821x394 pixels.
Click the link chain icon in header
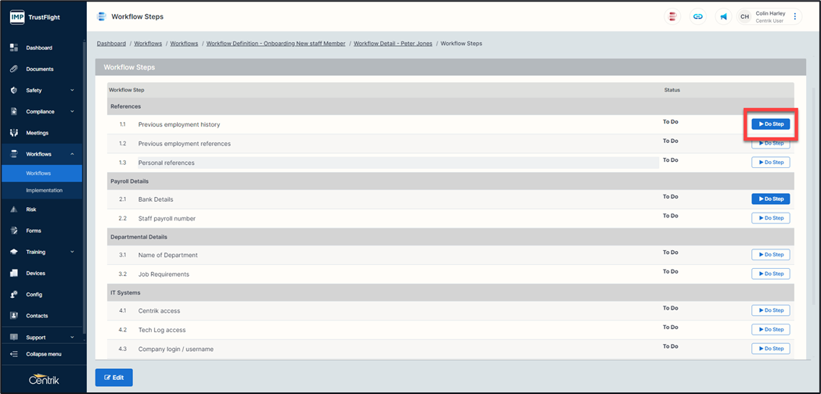698,16
